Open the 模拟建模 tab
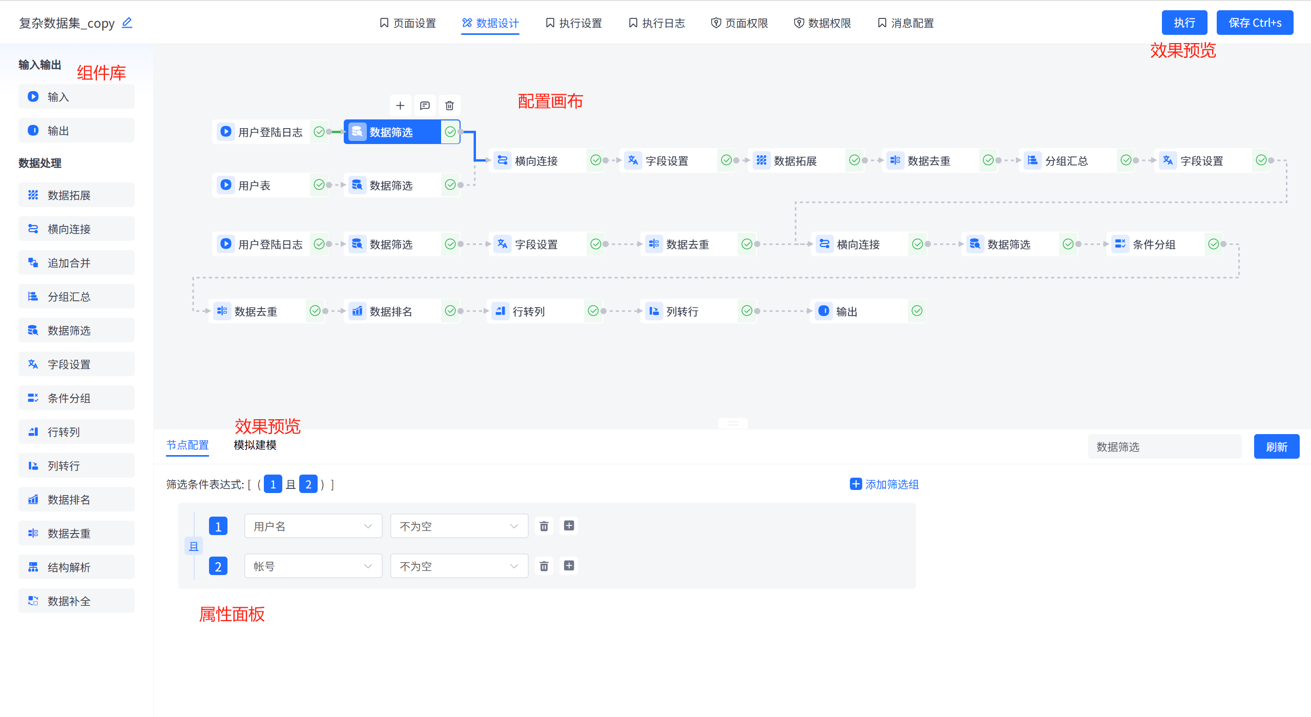The height and width of the screenshot is (717, 1311). pyautogui.click(x=255, y=445)
